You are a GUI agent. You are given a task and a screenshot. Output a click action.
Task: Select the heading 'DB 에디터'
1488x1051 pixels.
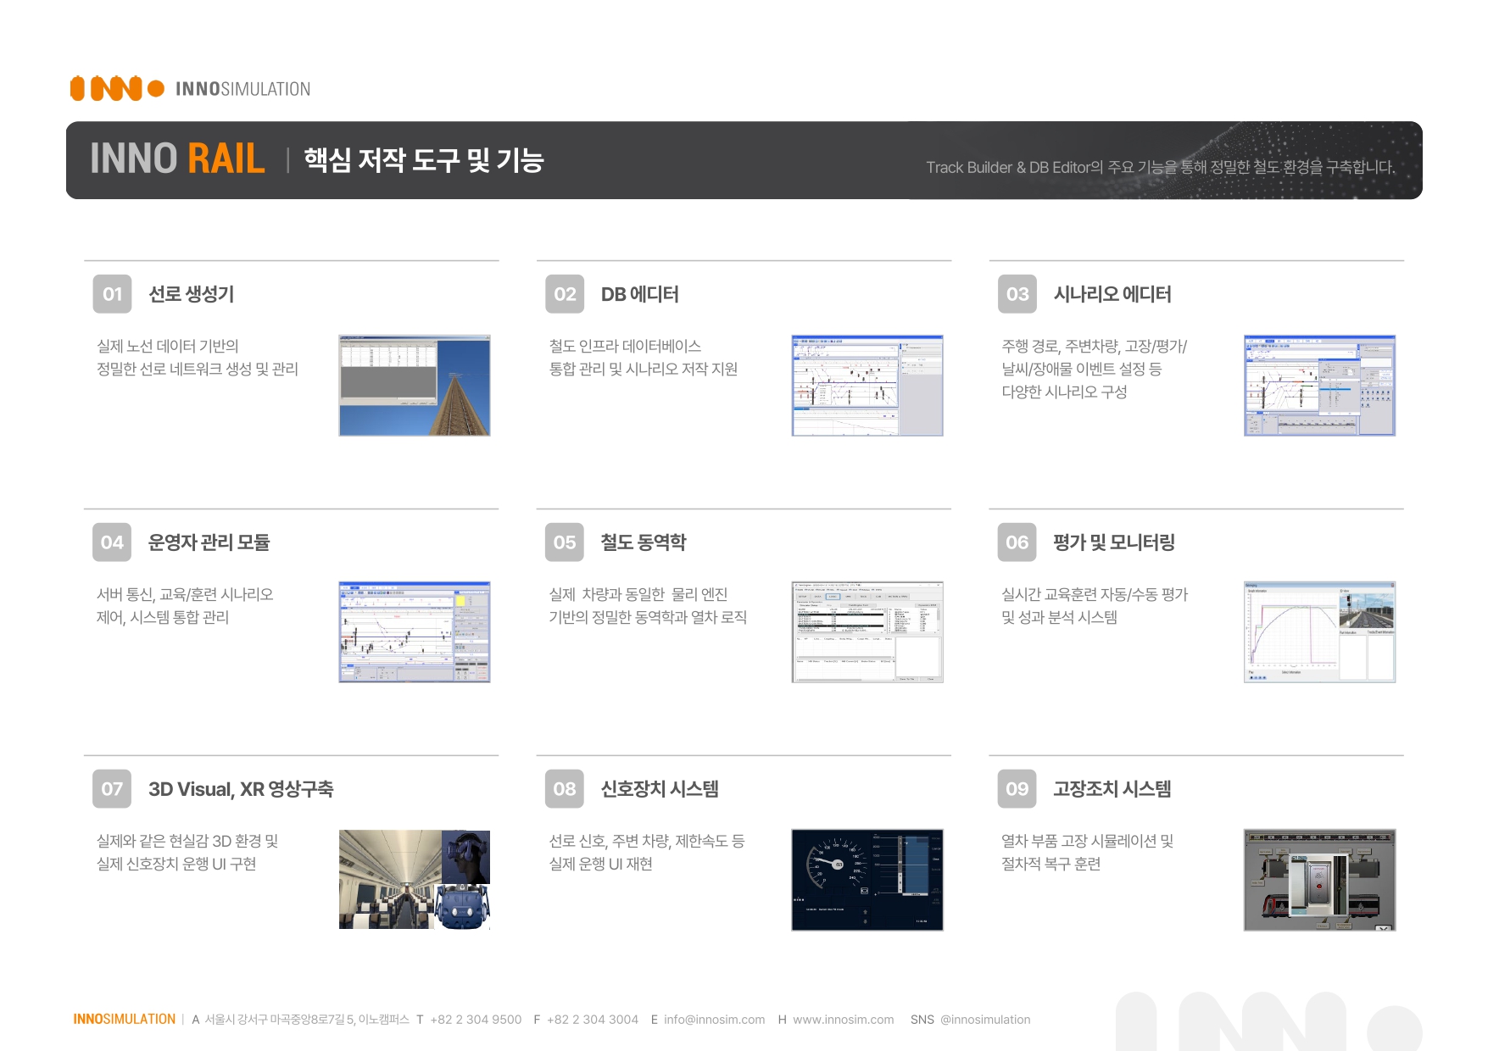tap(640, 294)
